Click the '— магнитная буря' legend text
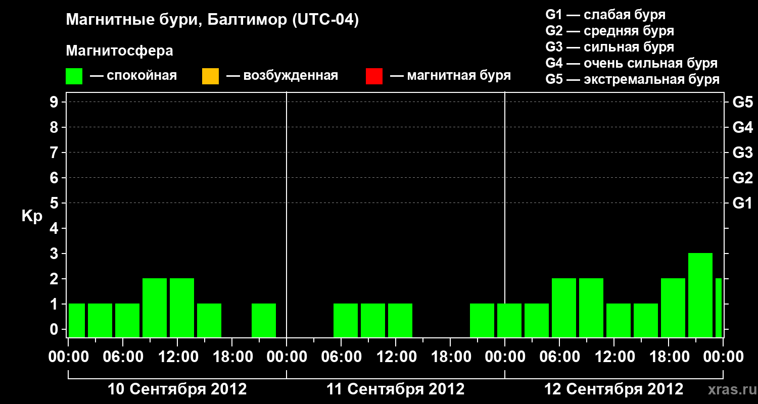The image size is (758, 404). pos(451,76)
